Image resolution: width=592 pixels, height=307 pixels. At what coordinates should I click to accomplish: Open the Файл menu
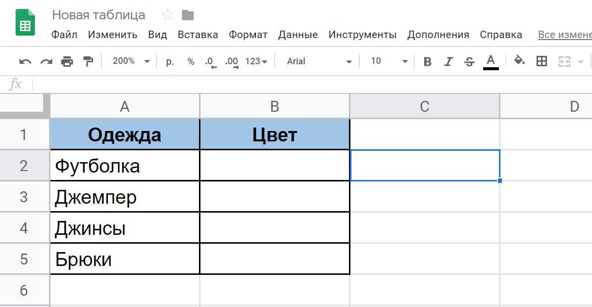coord(64,35)
